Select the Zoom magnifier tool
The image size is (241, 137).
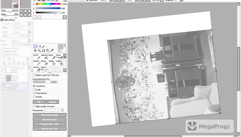coord(39,50)
